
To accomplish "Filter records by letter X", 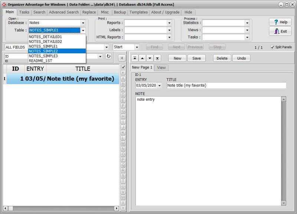I will tap(123, 203).
